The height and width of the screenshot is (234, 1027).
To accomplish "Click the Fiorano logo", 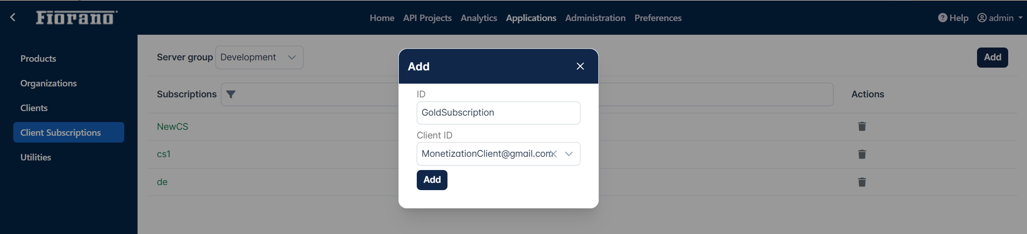I will point(77,17).
